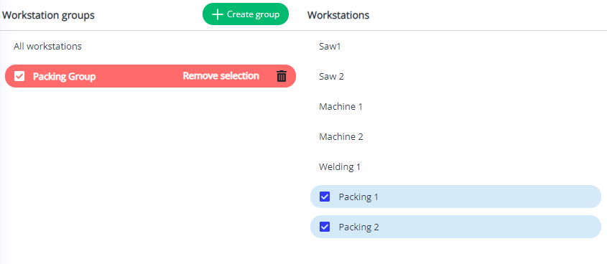Click the plus icon on Create group
Viewport: 607px width, 264px height.
[218, 14]
